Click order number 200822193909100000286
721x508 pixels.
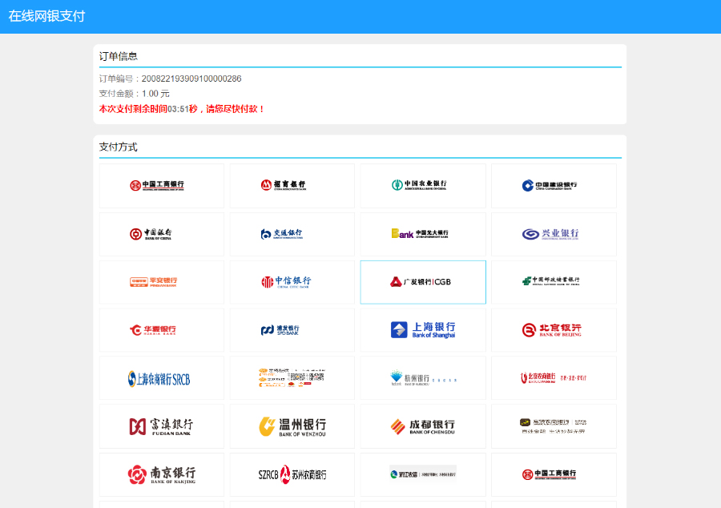pos(191,79)
